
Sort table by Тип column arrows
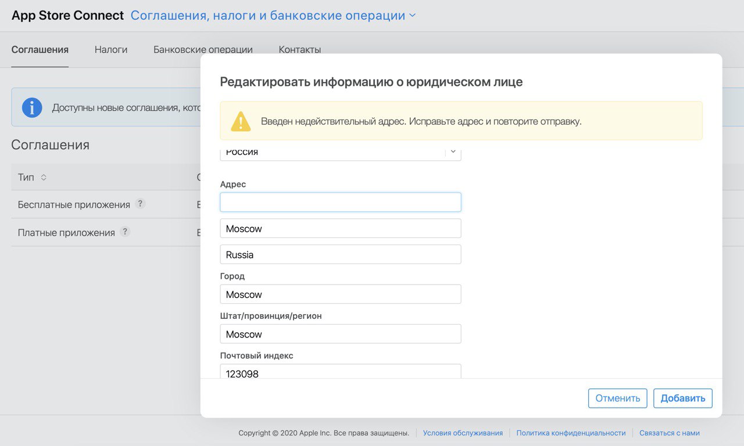tap(44, 177)
